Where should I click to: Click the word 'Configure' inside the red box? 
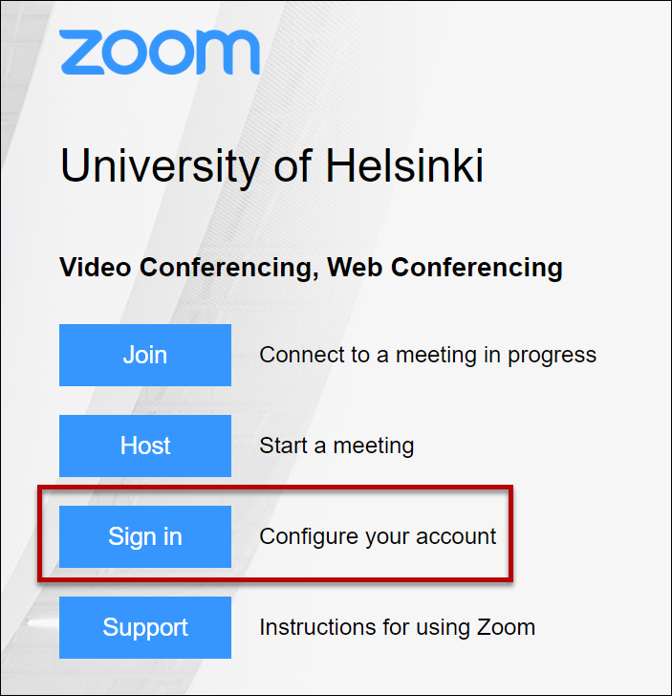(x=309, y=537)
